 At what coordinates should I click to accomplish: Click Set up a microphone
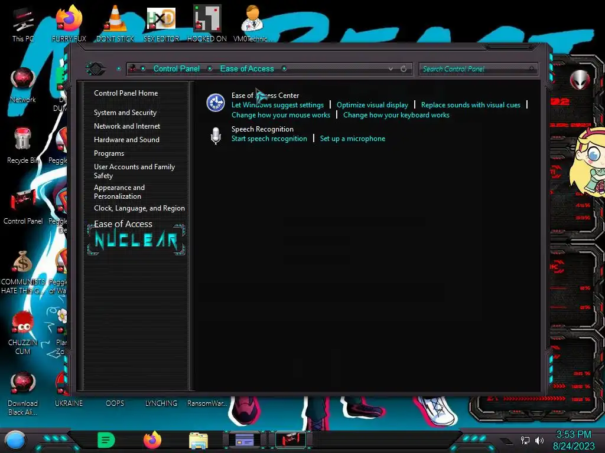click(353, 139)
